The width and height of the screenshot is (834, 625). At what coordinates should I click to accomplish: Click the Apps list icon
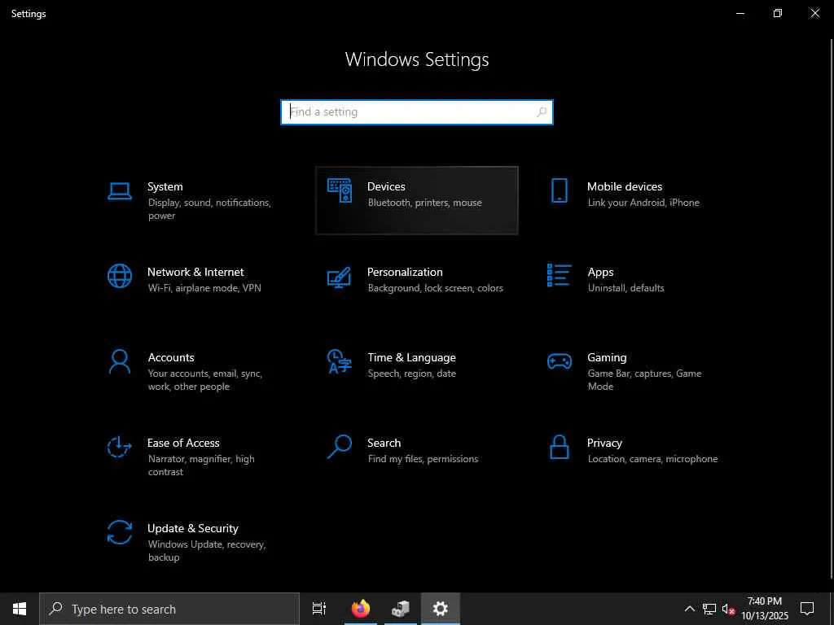coord(559,275)
